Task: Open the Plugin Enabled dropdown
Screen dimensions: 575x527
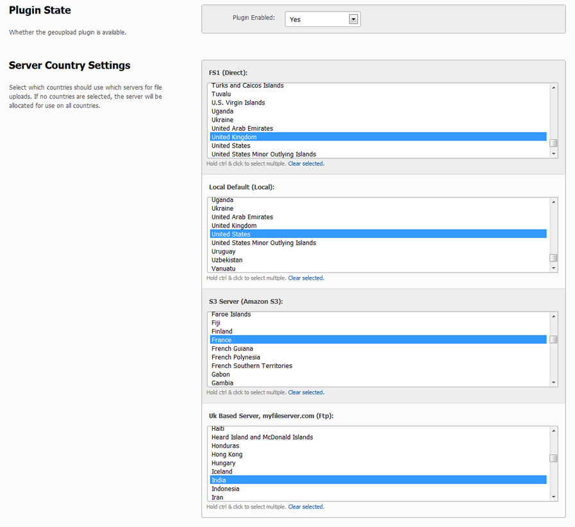Action: click(322, 19)
